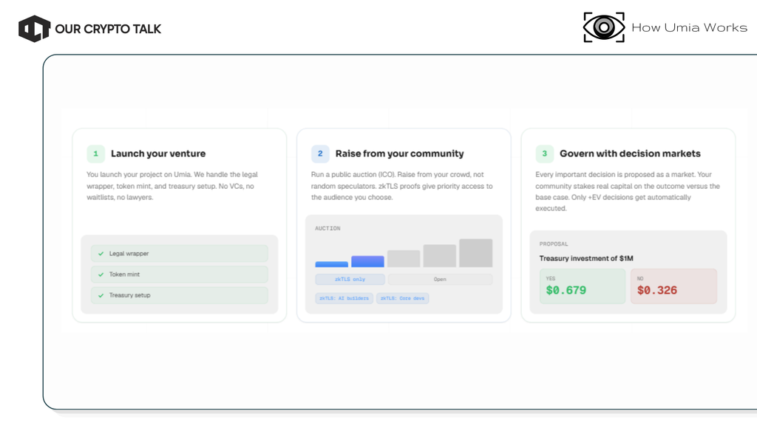Select the Treasury setup row

[179, 295]
